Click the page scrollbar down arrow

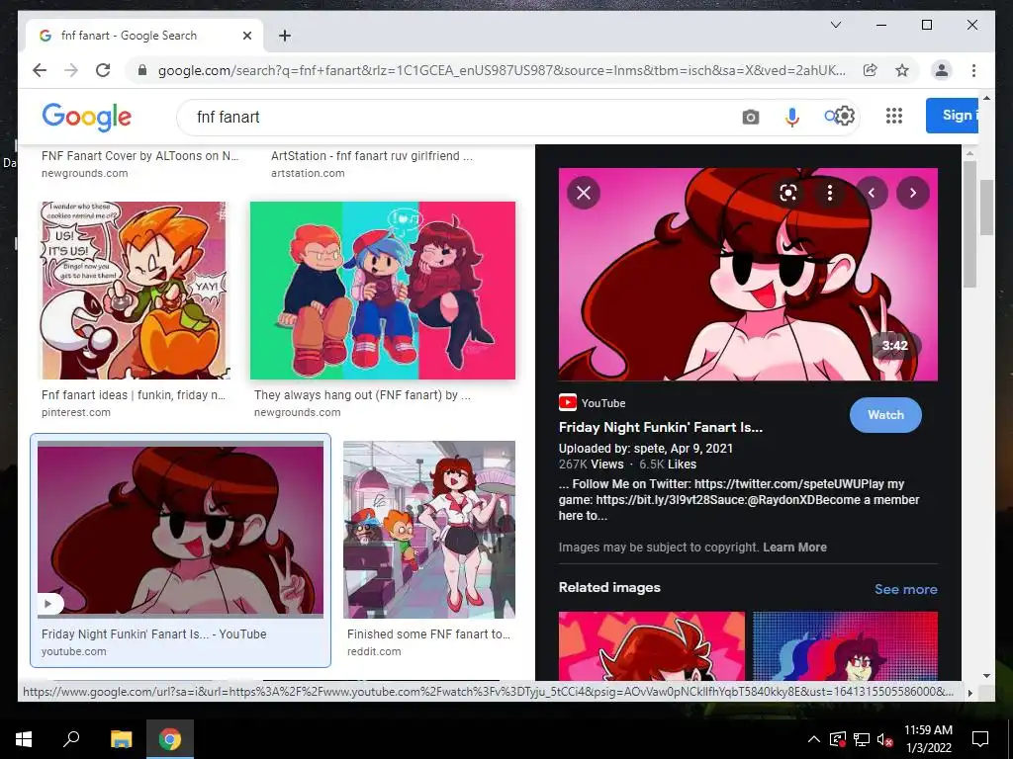(x=986, y=676)
